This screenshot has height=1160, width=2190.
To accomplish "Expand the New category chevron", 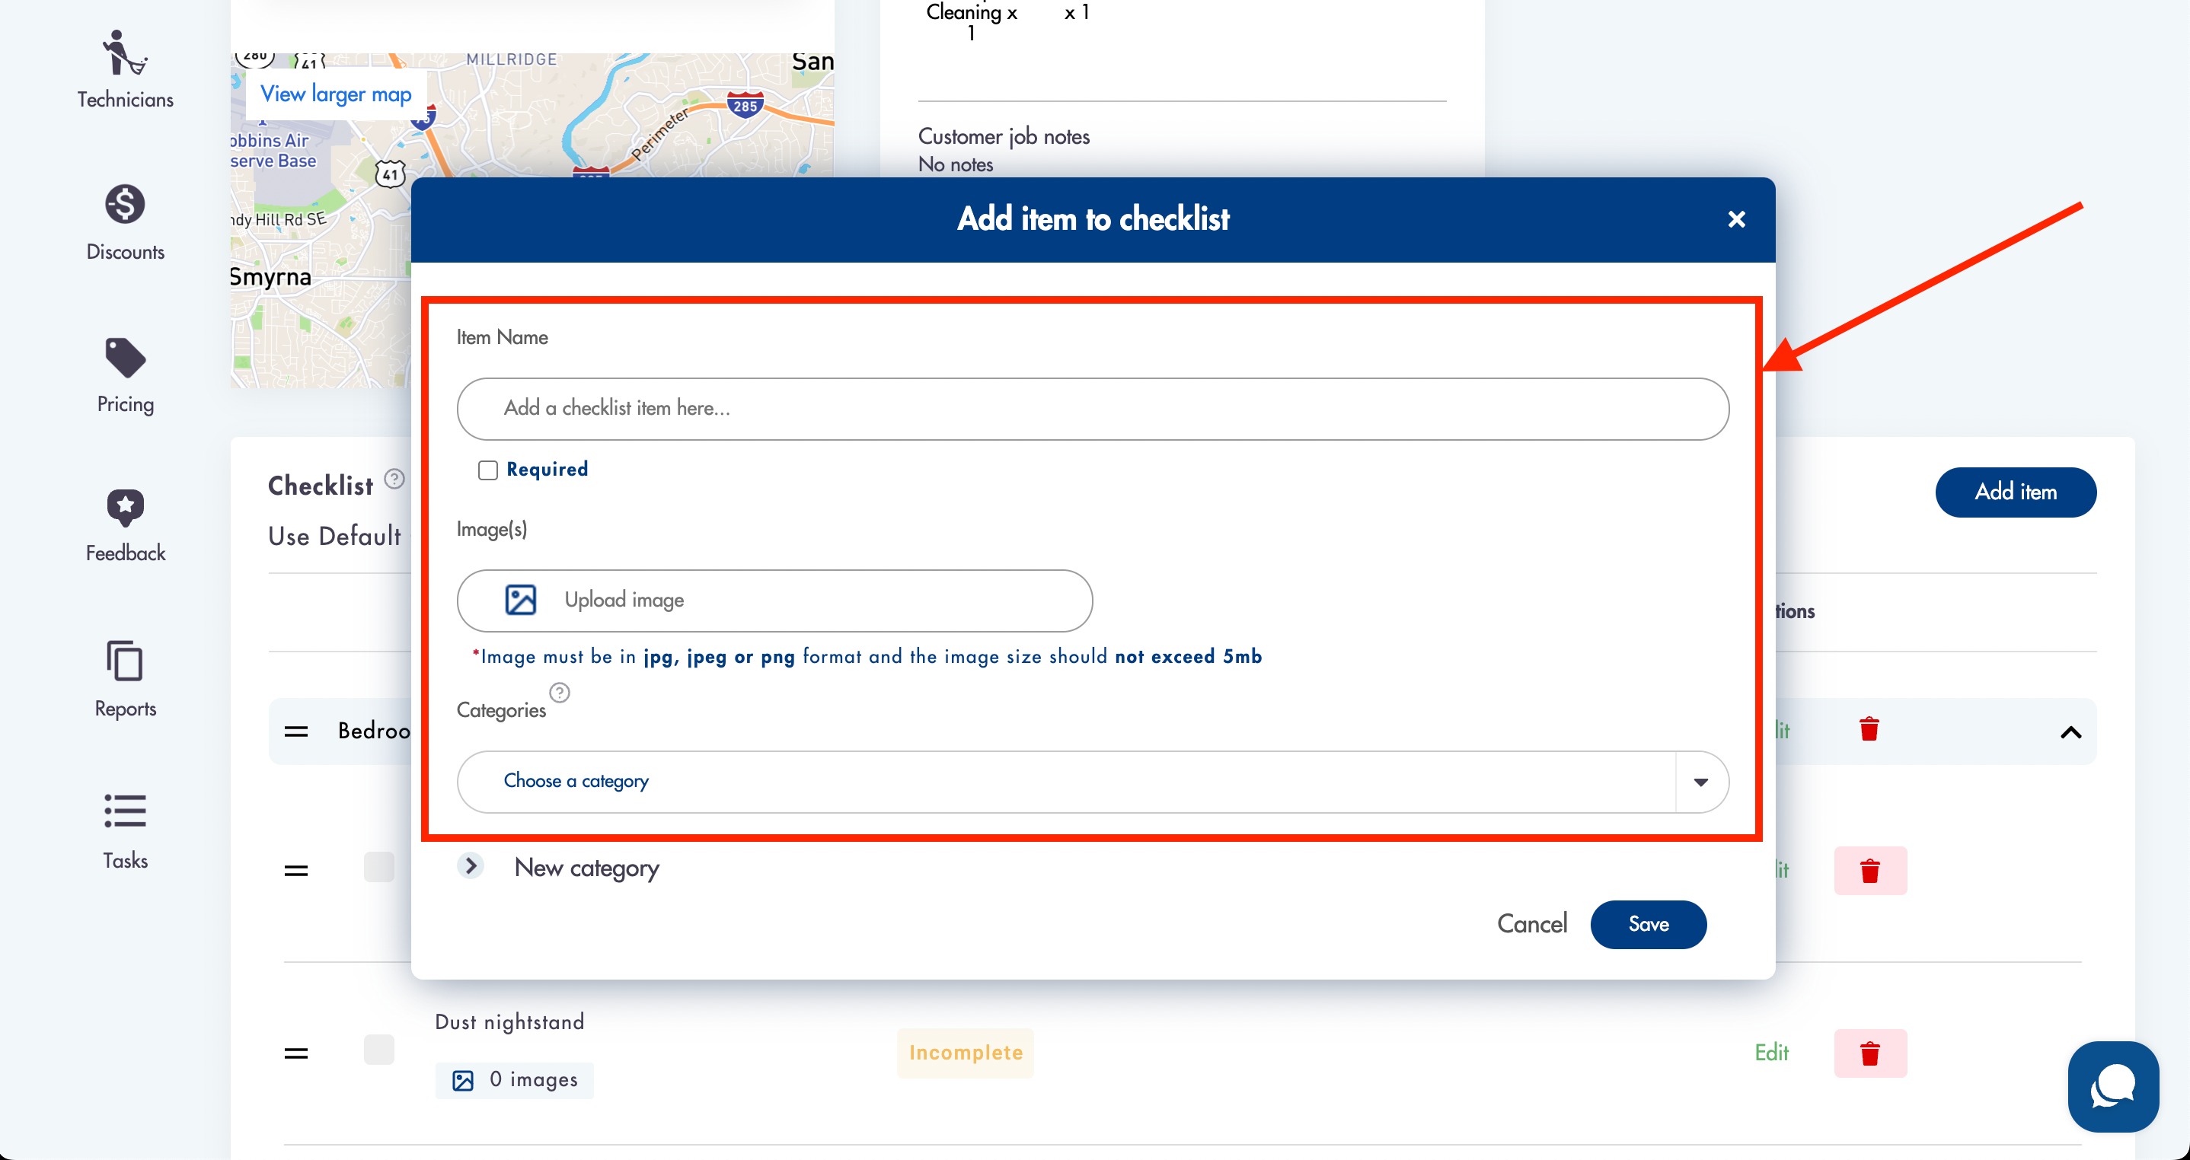I will point(470,866).
